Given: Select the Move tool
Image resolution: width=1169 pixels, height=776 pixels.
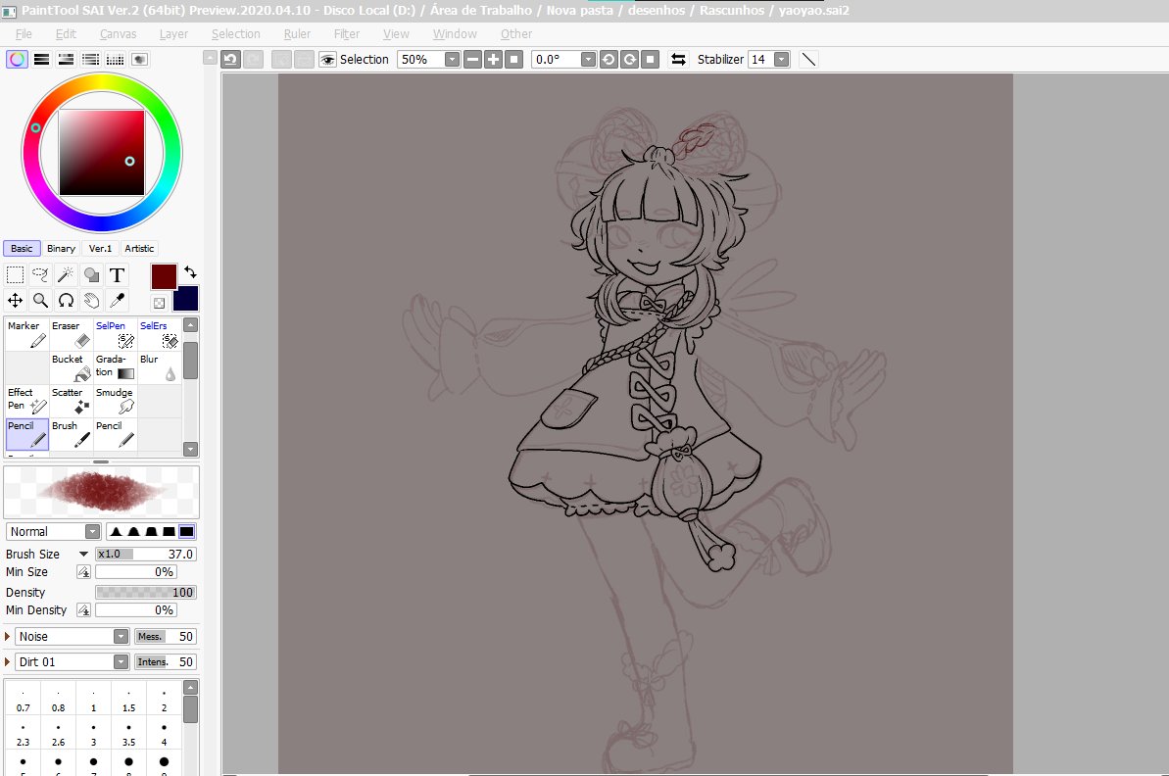Looking at the screenshot, I should coord(15,301).
